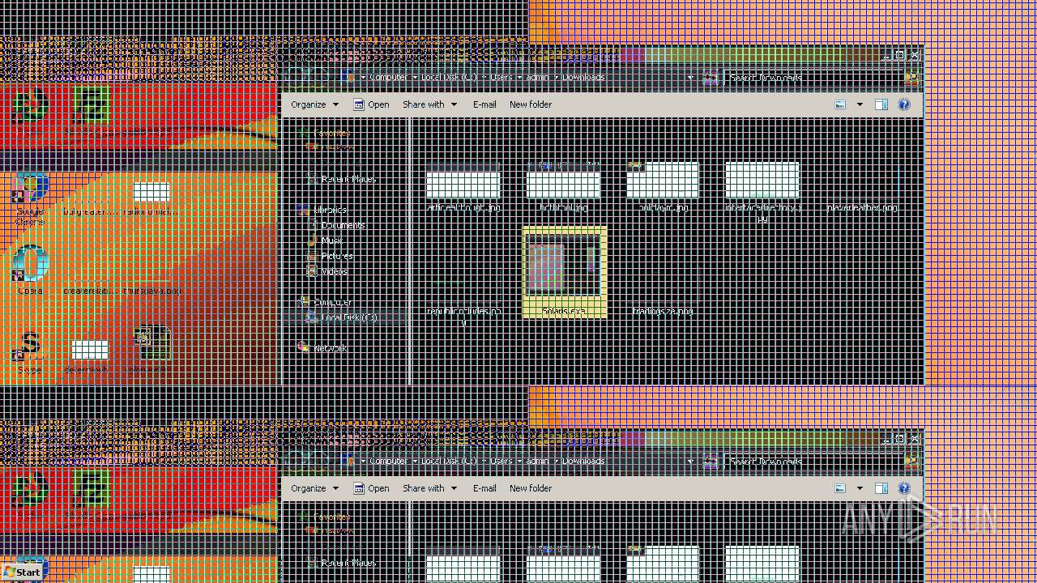Open the Windows Start button
The height and width of the screenshot is (583, 1037).
(x=22, y=572)
